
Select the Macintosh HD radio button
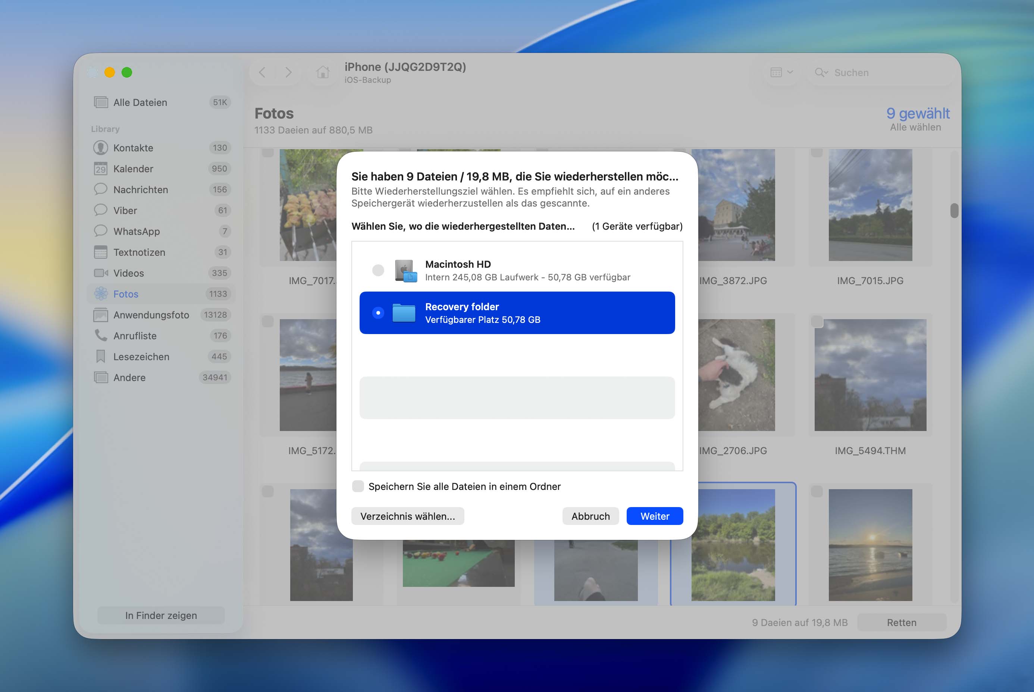click(x=378, y=270)
